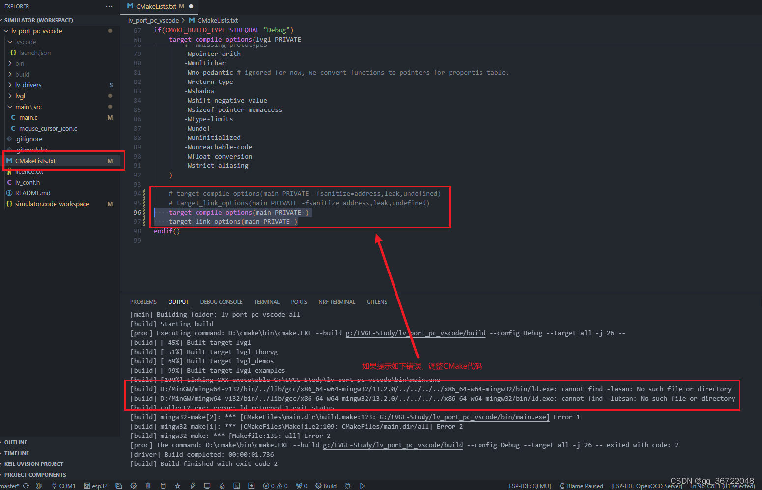Collapse main\src folder
Viewport: 762px width, 490px height.
pos(25,107)
